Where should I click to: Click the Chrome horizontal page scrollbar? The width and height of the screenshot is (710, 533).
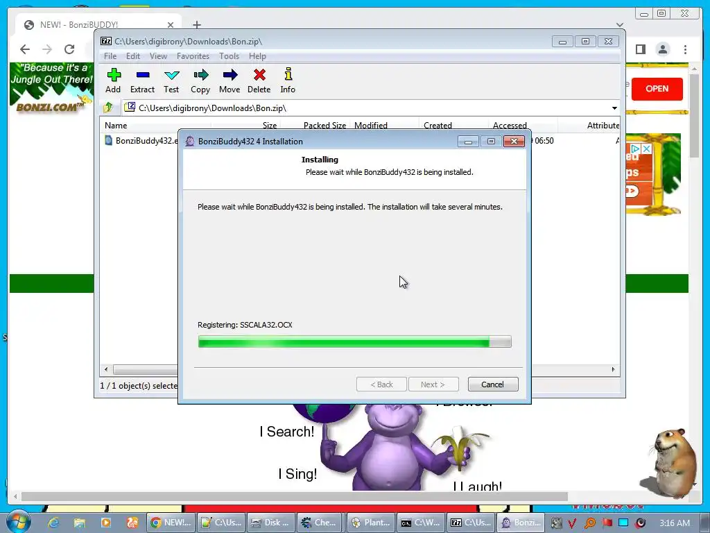pyautogui.click(x=294, y=497)
